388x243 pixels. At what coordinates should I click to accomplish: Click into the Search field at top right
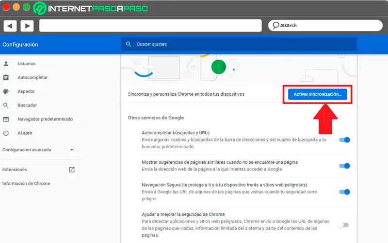(325, 26)
